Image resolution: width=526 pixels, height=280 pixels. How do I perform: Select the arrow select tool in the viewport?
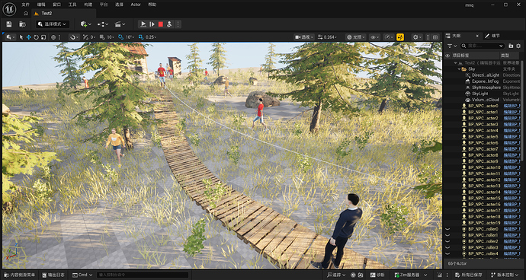click(x=21, y=37)
